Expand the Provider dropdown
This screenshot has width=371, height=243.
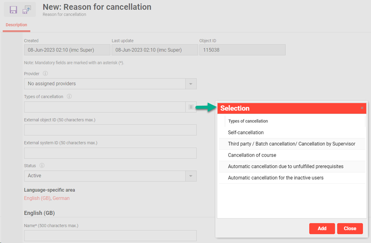coord(191,84)
